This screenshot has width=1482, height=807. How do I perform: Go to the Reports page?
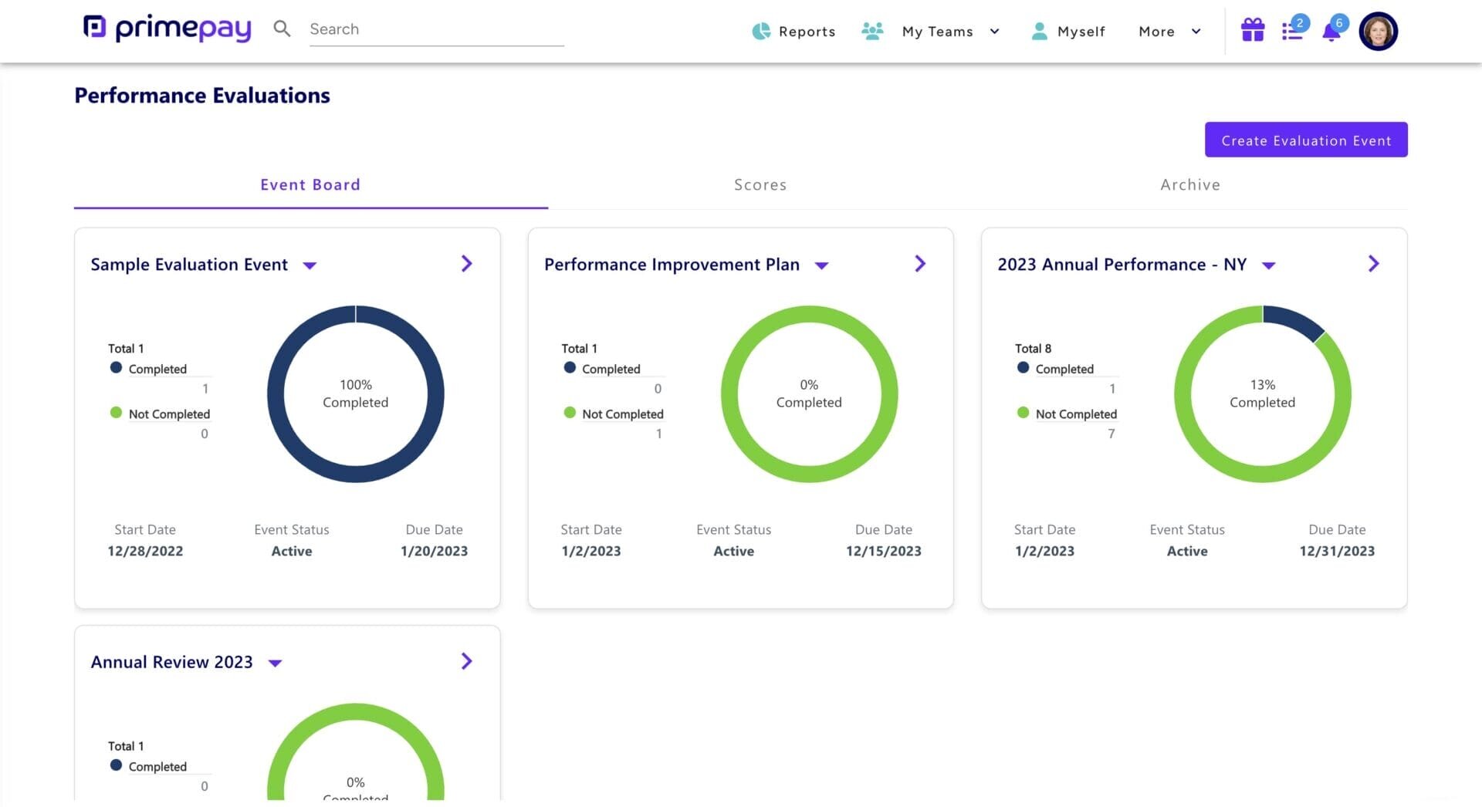coord(793,32)
